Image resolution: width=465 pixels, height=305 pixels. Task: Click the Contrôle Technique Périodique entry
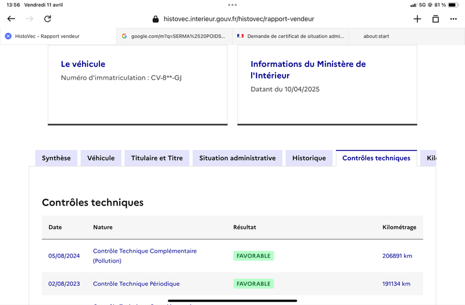tap(137, 284)
